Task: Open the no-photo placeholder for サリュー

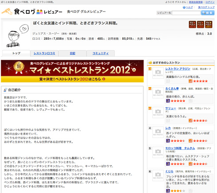Action: coord(158,112)
